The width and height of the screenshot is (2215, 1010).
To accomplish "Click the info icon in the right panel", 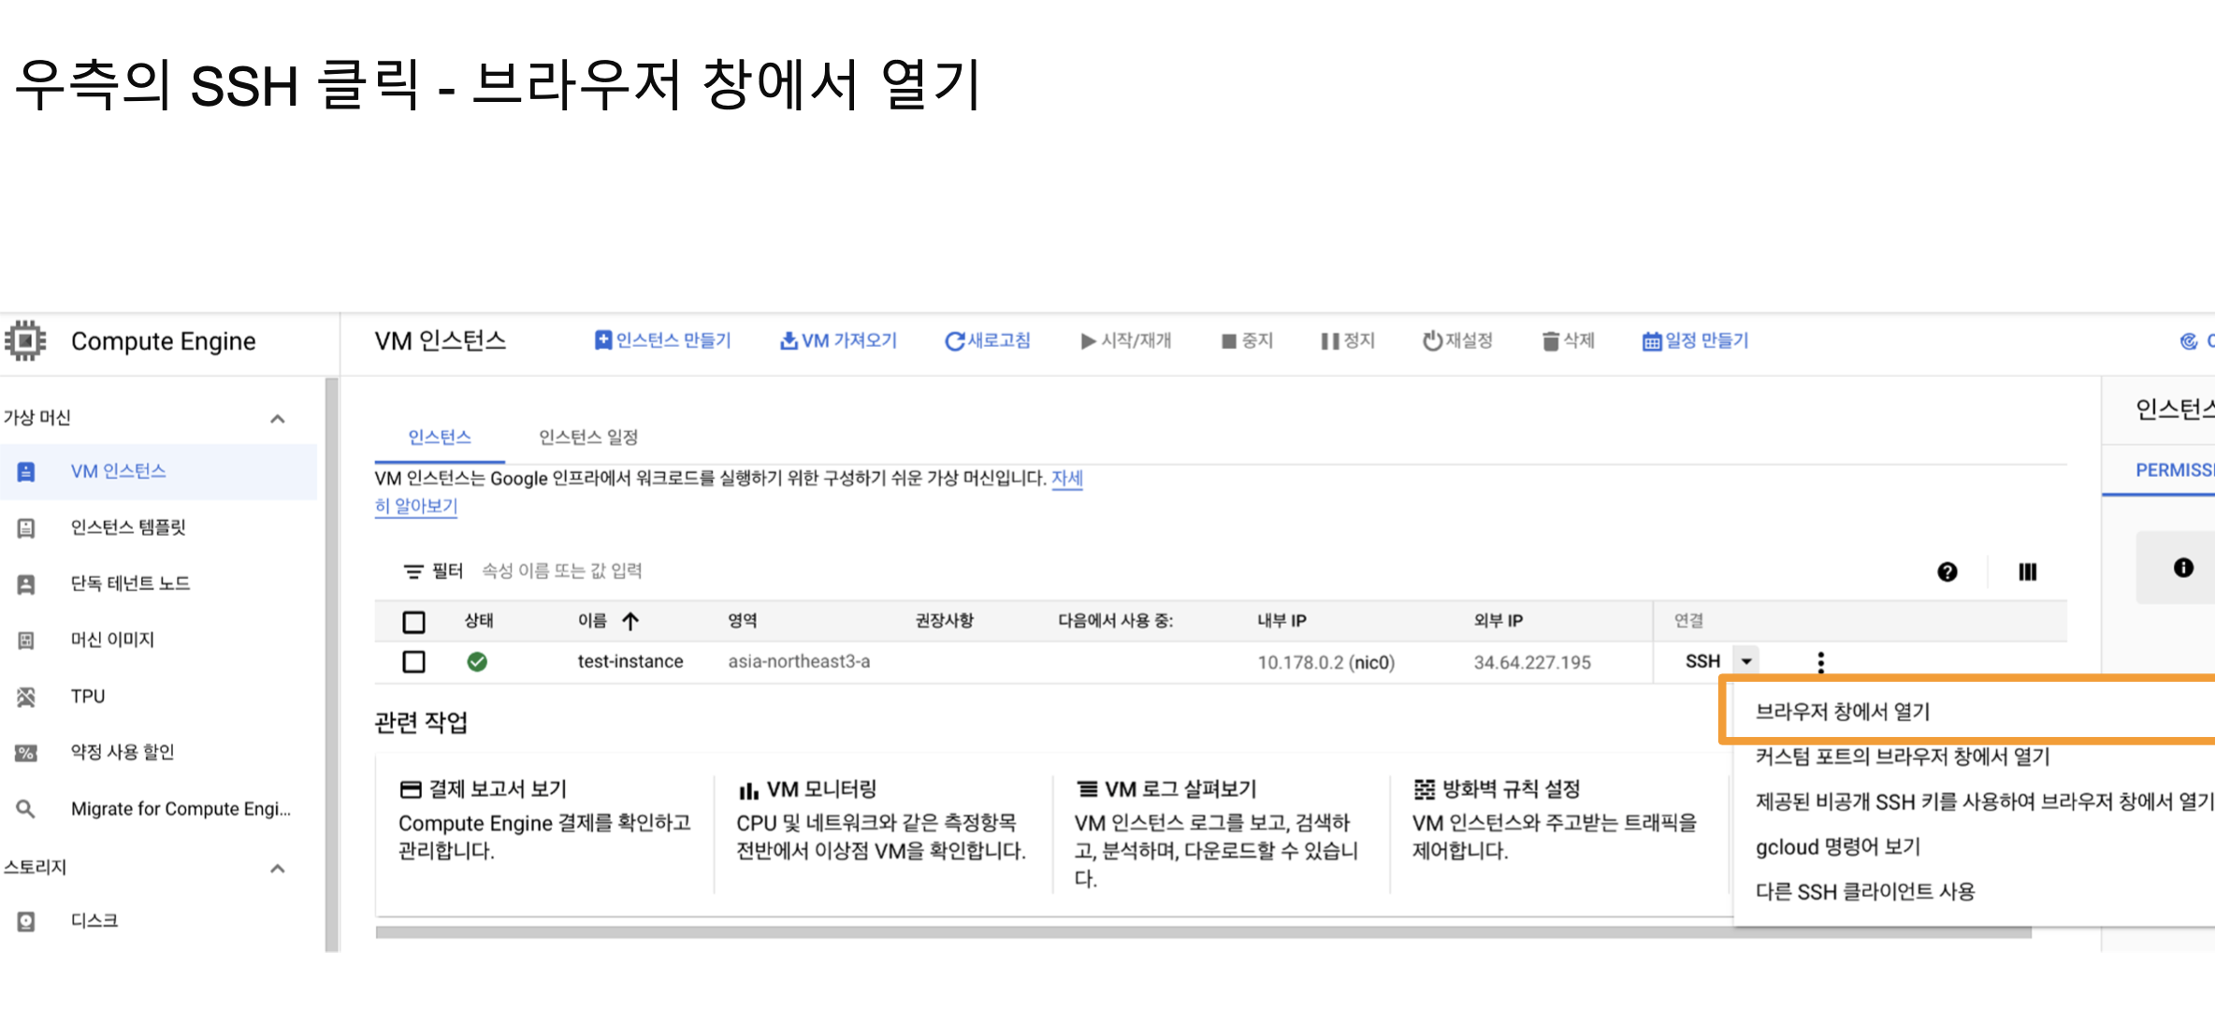I will 2182,568.
